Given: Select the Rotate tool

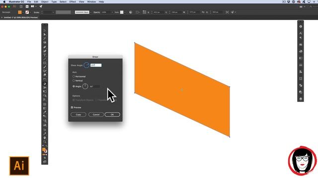Looking at the screenshot, I should click(x=45, y=79).
